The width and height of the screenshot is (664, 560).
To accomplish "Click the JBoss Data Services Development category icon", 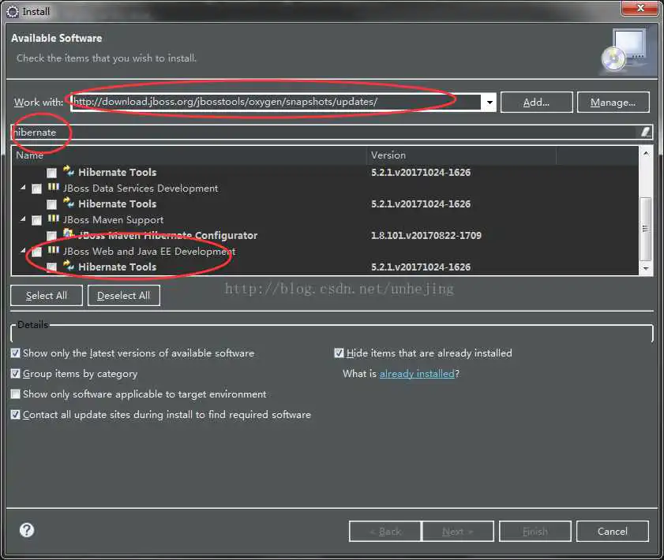I will tap(54, 188).
